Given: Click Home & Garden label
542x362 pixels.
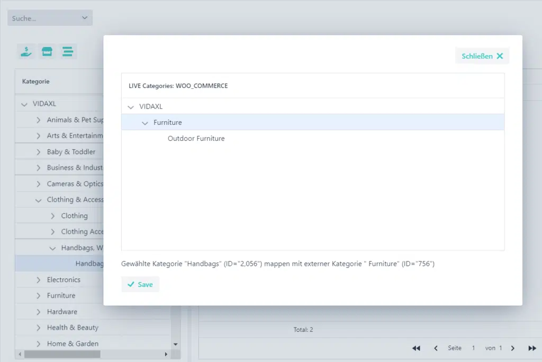Looking at the screenshot, I should 73,343.
